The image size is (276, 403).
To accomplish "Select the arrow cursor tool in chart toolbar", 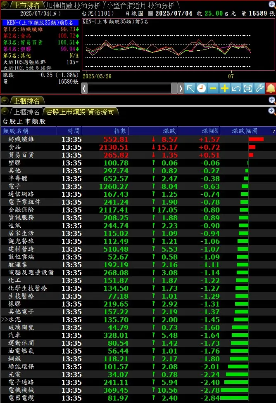I will pos(190,88).
